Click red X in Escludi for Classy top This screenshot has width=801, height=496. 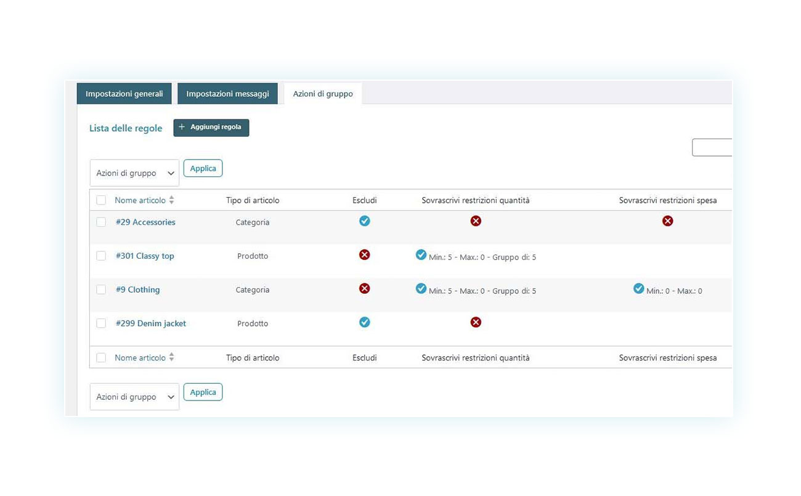365,254
